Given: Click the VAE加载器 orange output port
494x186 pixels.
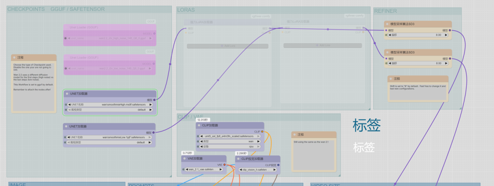Looking at the screenshot, I should coord(225,165).
